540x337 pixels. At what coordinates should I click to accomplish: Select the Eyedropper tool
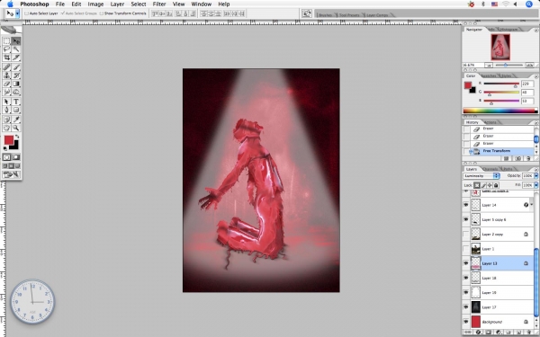[x=16, y=120]
